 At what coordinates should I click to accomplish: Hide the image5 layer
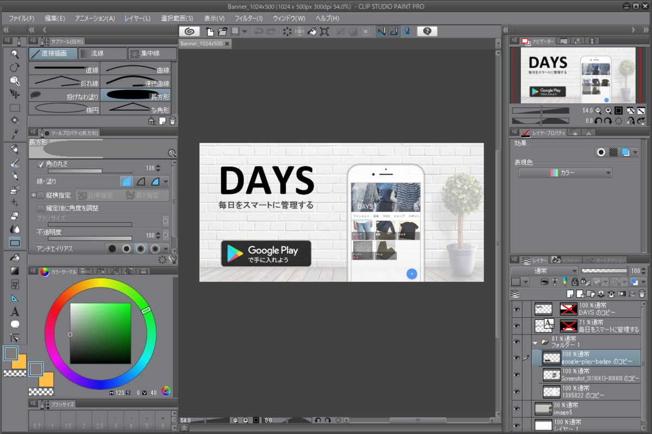(x=516, y=408)
